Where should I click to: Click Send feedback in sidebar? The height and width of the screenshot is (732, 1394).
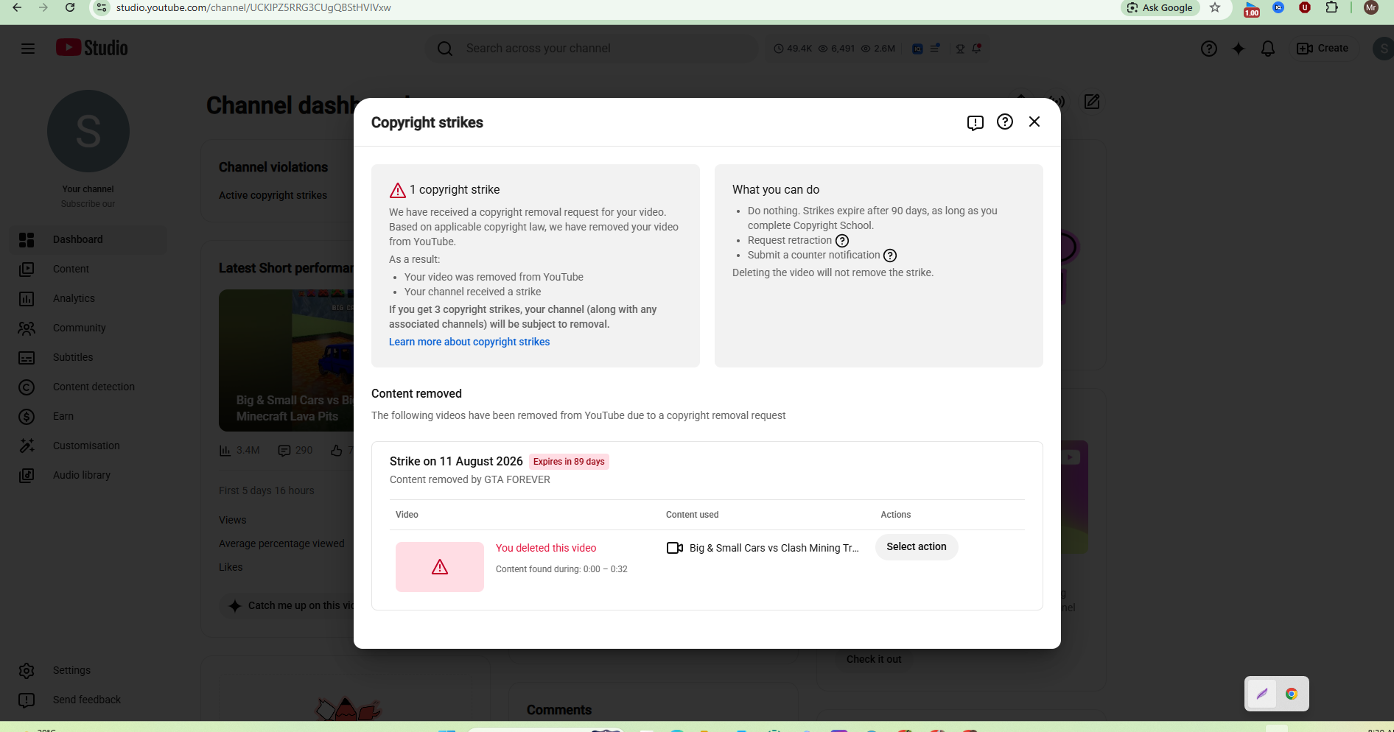pos(88,700)
